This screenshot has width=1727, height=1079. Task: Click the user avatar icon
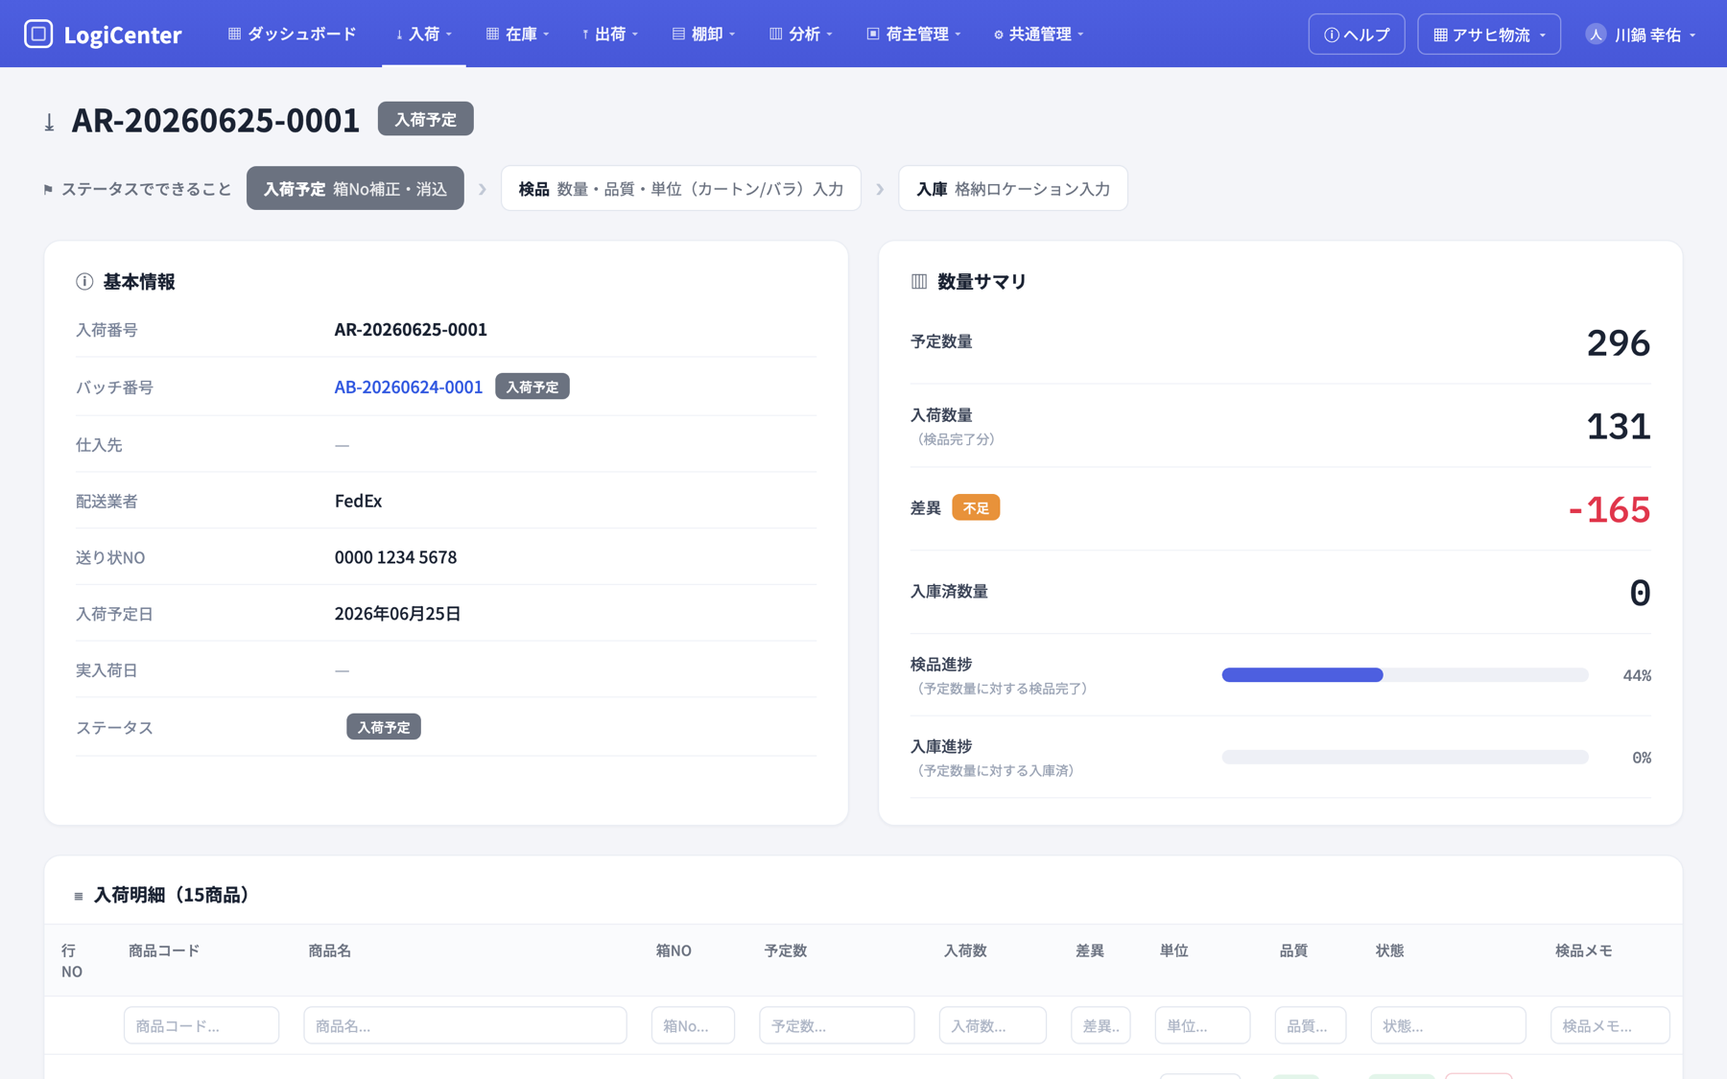[1595, 34]
